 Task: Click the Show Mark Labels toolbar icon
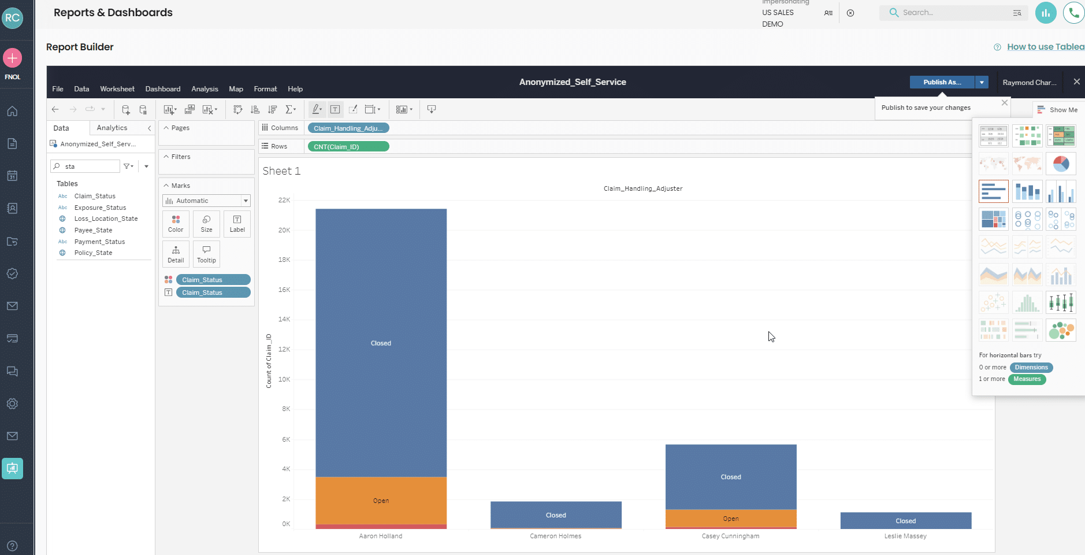[335, 109]
